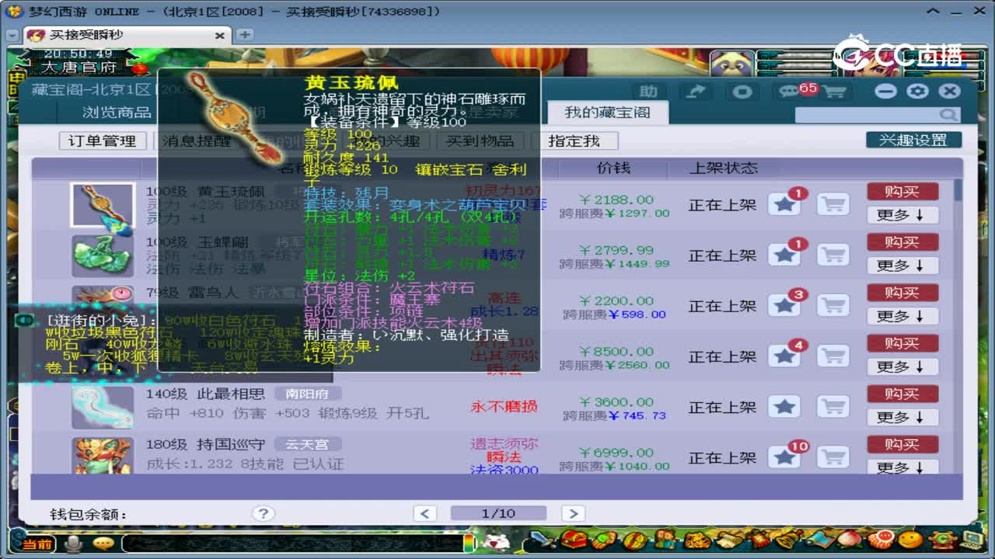
Task: Expand 更多 for 黄玉琉佩
Action: 902,215
